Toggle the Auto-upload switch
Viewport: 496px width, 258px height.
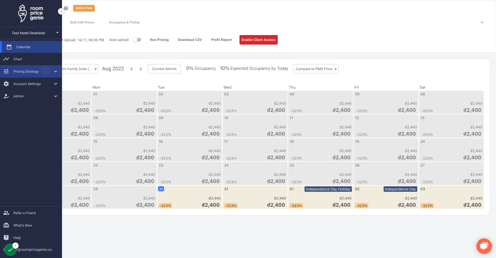[137, 40]
